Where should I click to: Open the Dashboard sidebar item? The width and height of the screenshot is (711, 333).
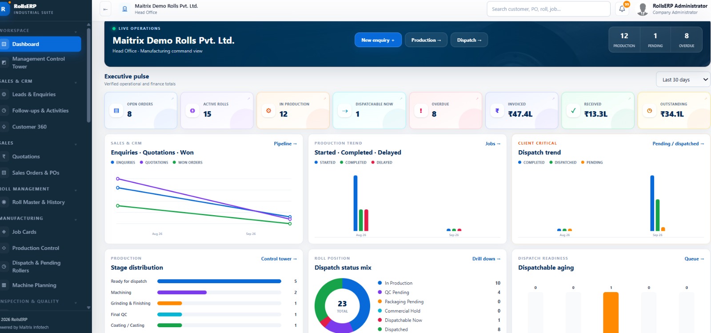pos(40,44)
